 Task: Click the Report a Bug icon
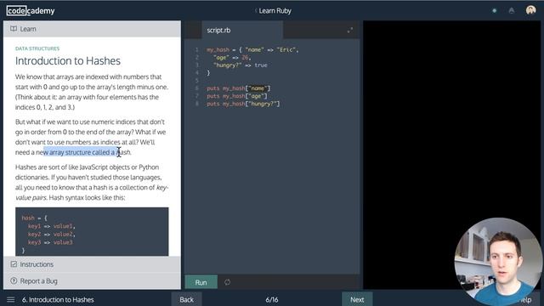14,280
